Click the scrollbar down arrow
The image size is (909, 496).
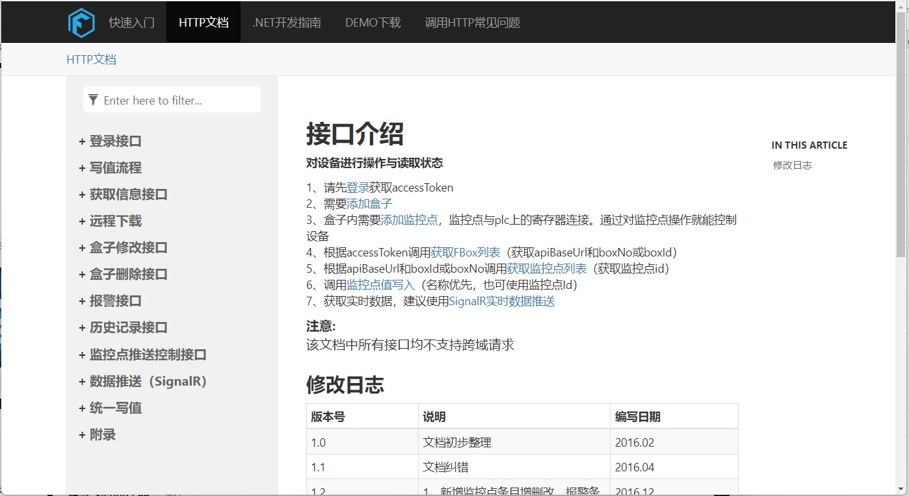tap(901, 488)
